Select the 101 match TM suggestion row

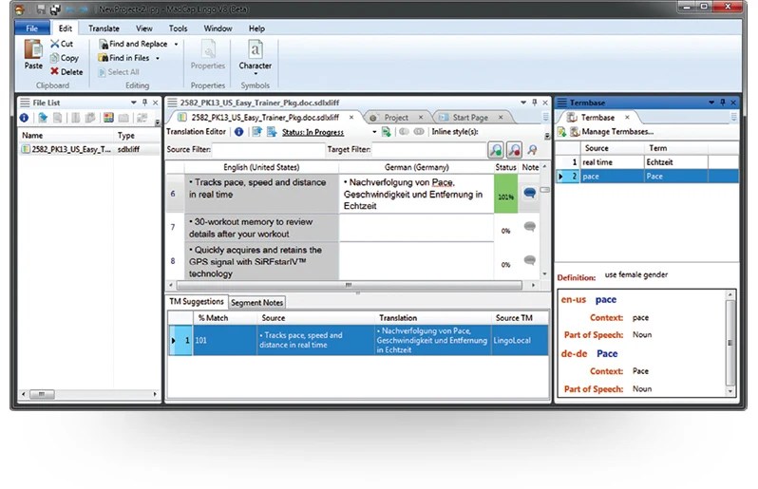(358, 340)
